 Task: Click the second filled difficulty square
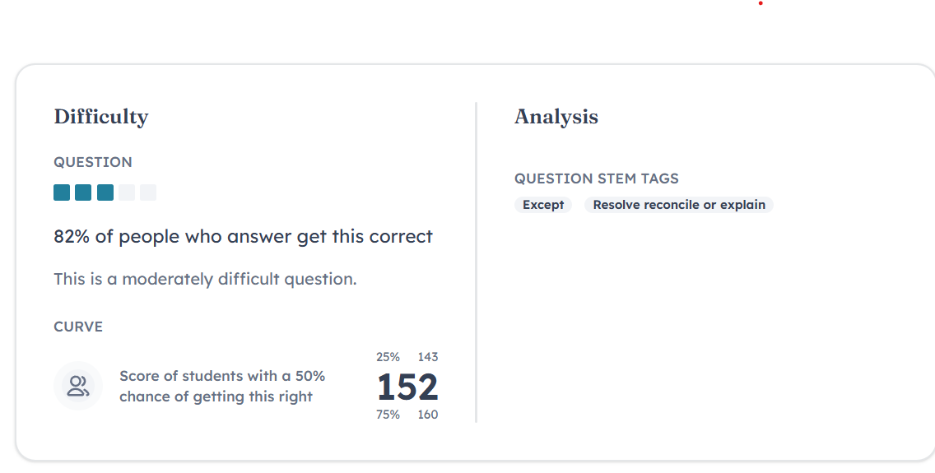point(83,192)
